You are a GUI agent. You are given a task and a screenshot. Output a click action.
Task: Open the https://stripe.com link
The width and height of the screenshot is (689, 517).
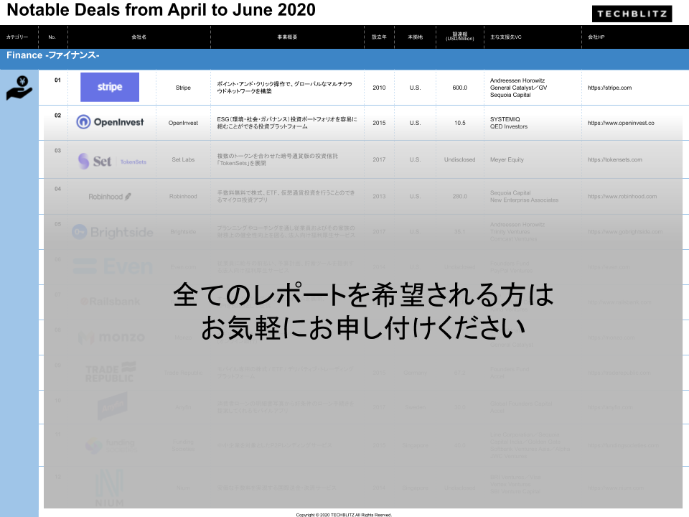click(x=609, y=88)
